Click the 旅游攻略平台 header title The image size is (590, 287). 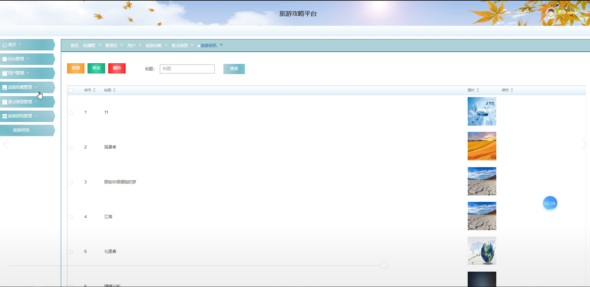click(x=298, y=14)
